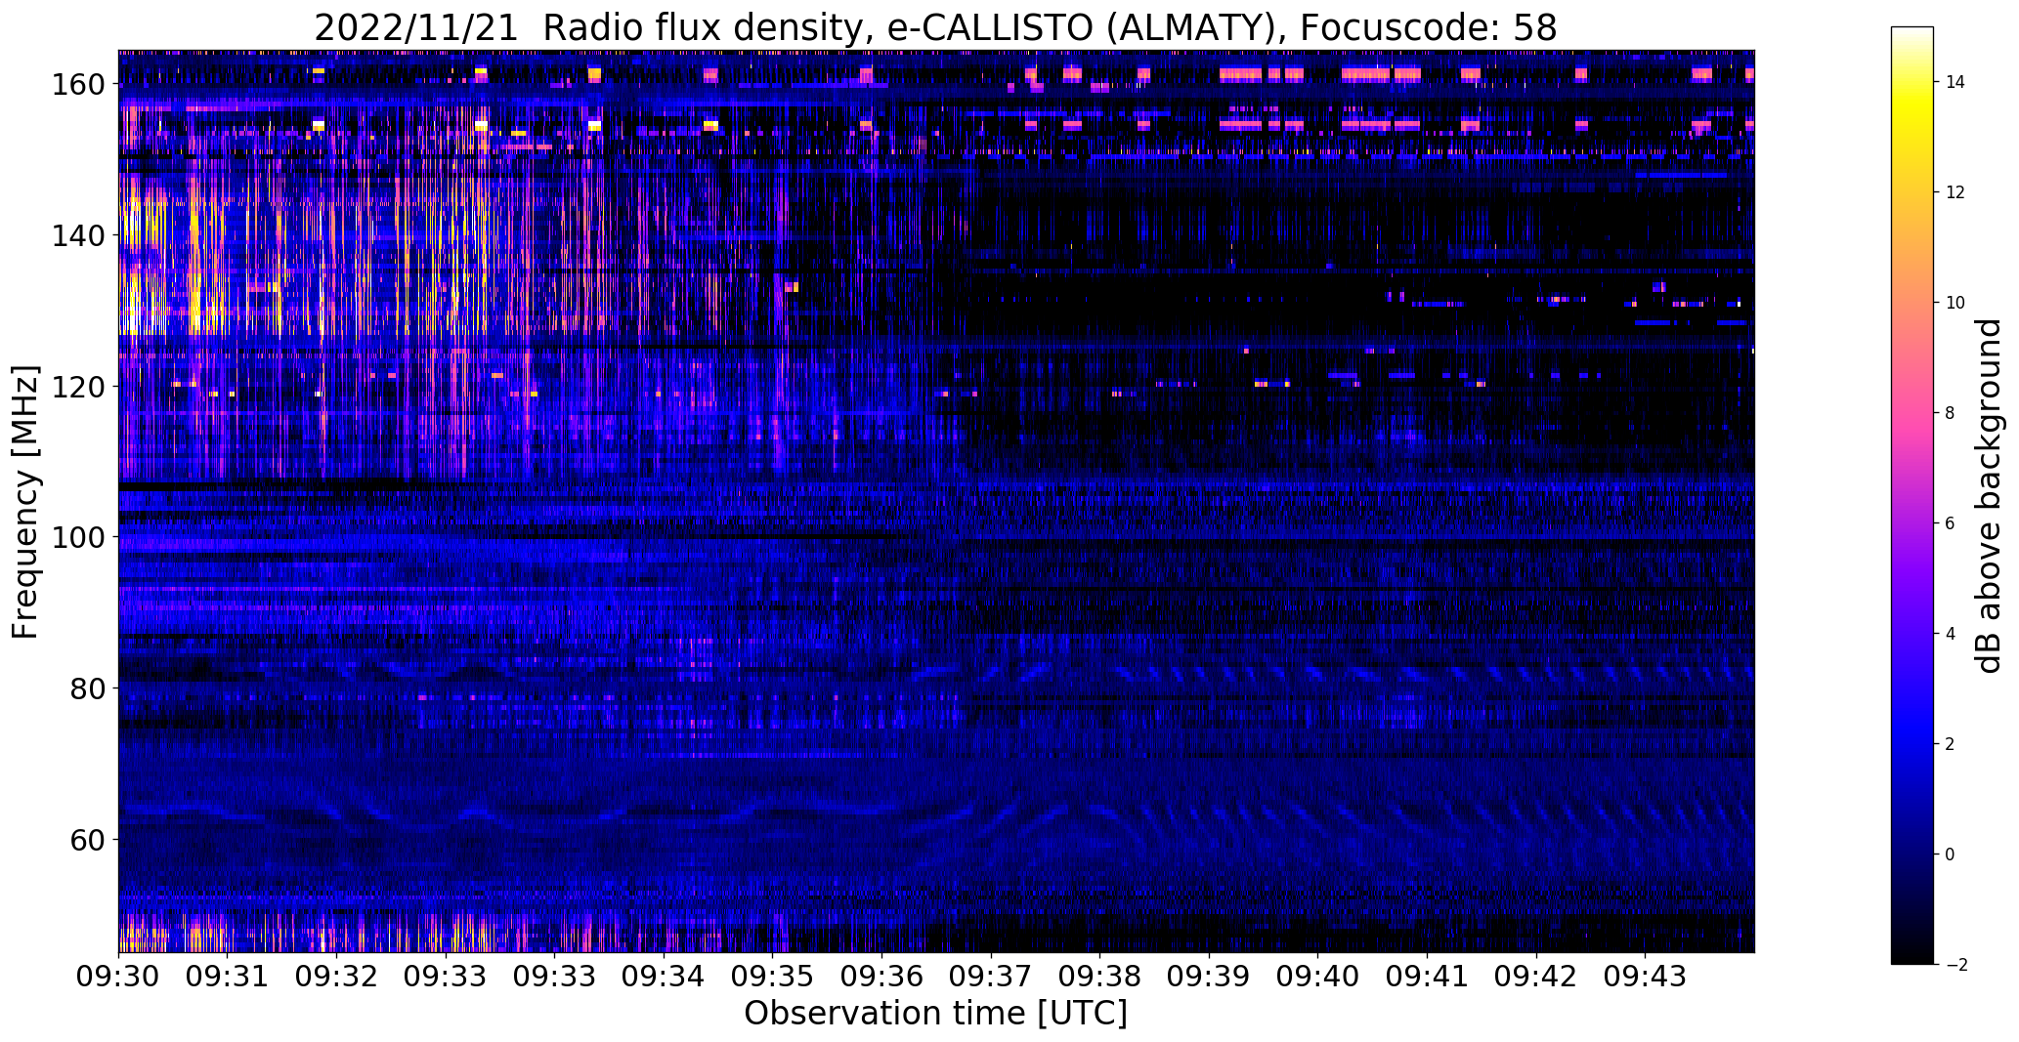The width and height of the screenshot is (2019, 1042).
Task: Click the colorbar tick label 0
Action: click(x=1951, y=854)
